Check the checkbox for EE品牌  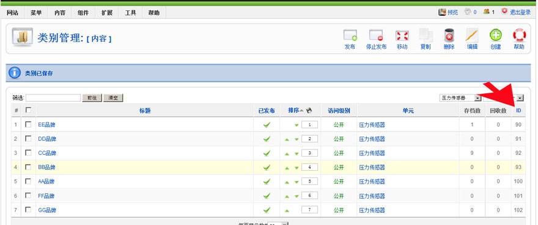point(29,124)
